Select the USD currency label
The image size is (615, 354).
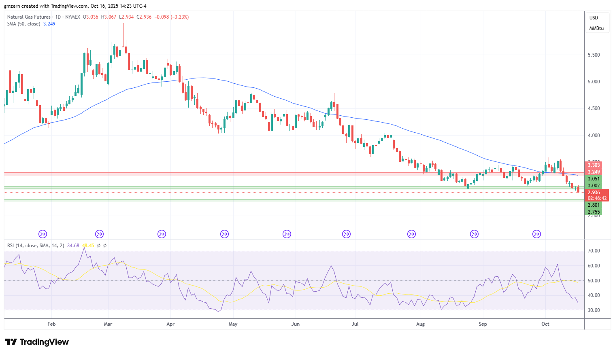pyautogui.click(x=594, y=18)
